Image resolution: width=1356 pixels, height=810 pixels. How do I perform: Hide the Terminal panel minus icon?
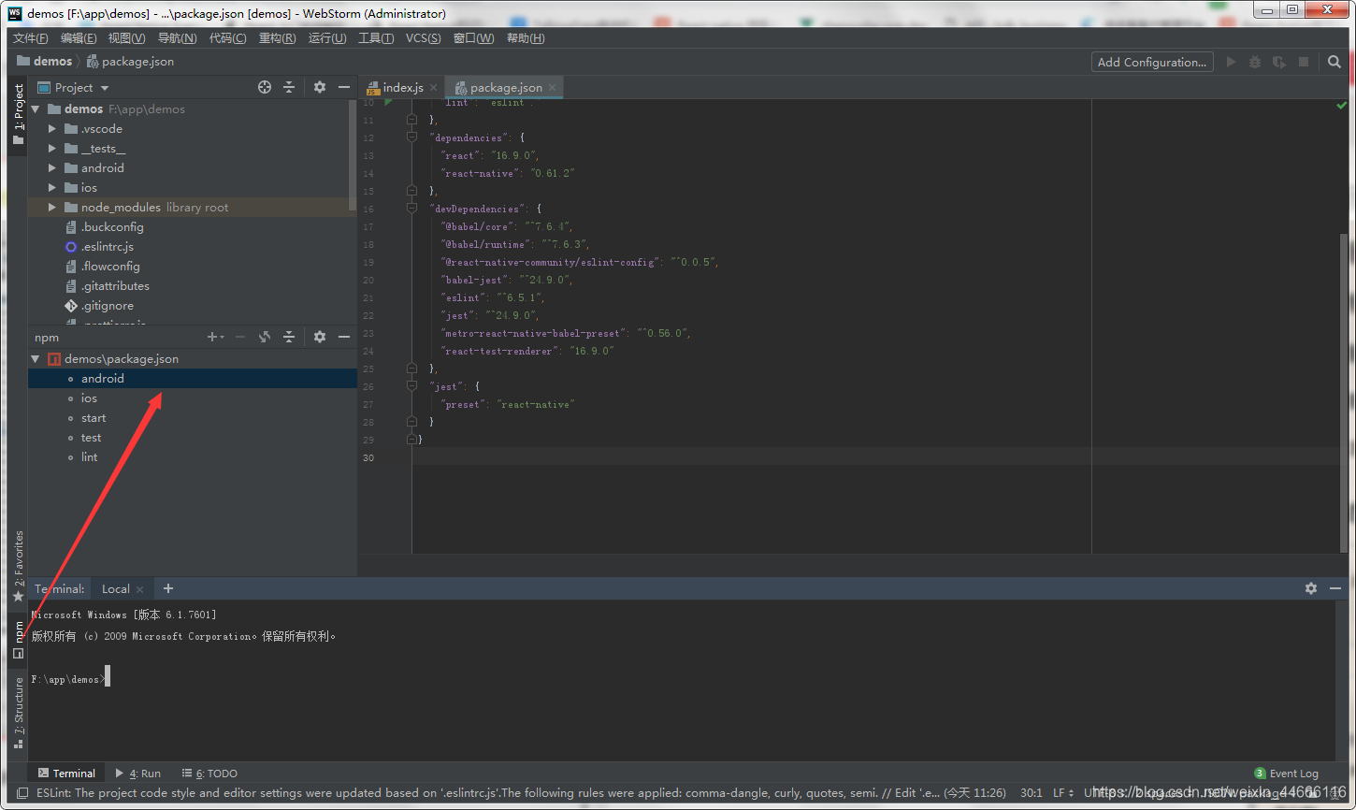coord(1335,588)
